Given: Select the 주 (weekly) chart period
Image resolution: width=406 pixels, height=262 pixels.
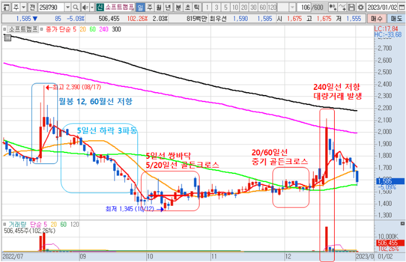Looking at the screenshot, I should (150, 8).
